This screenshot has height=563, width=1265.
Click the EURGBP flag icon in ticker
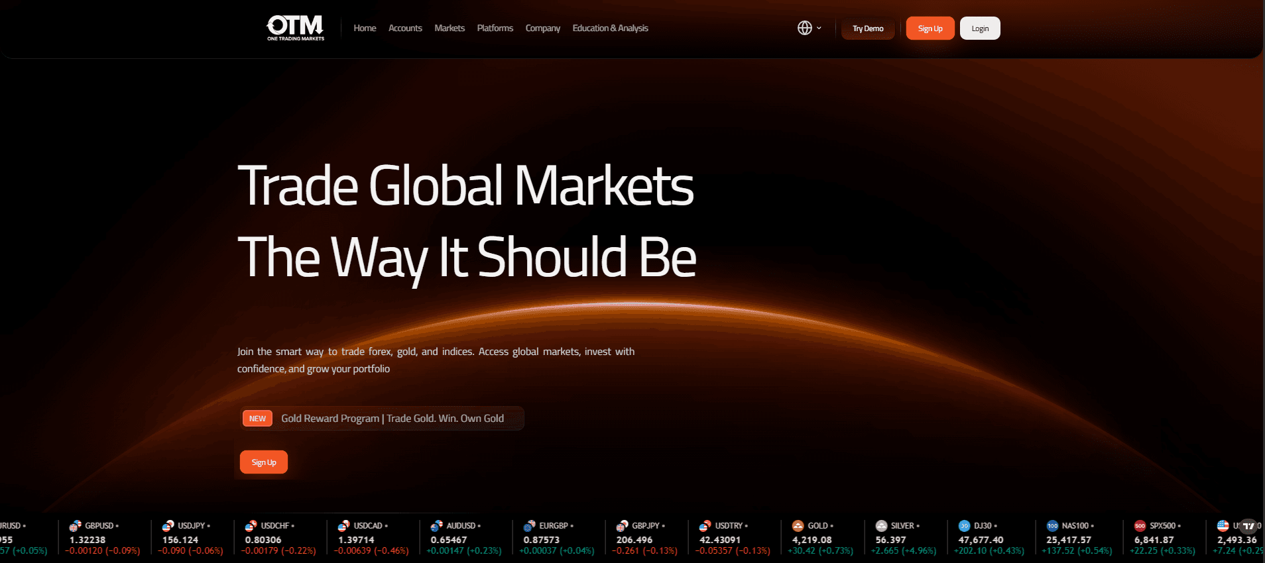530,526
